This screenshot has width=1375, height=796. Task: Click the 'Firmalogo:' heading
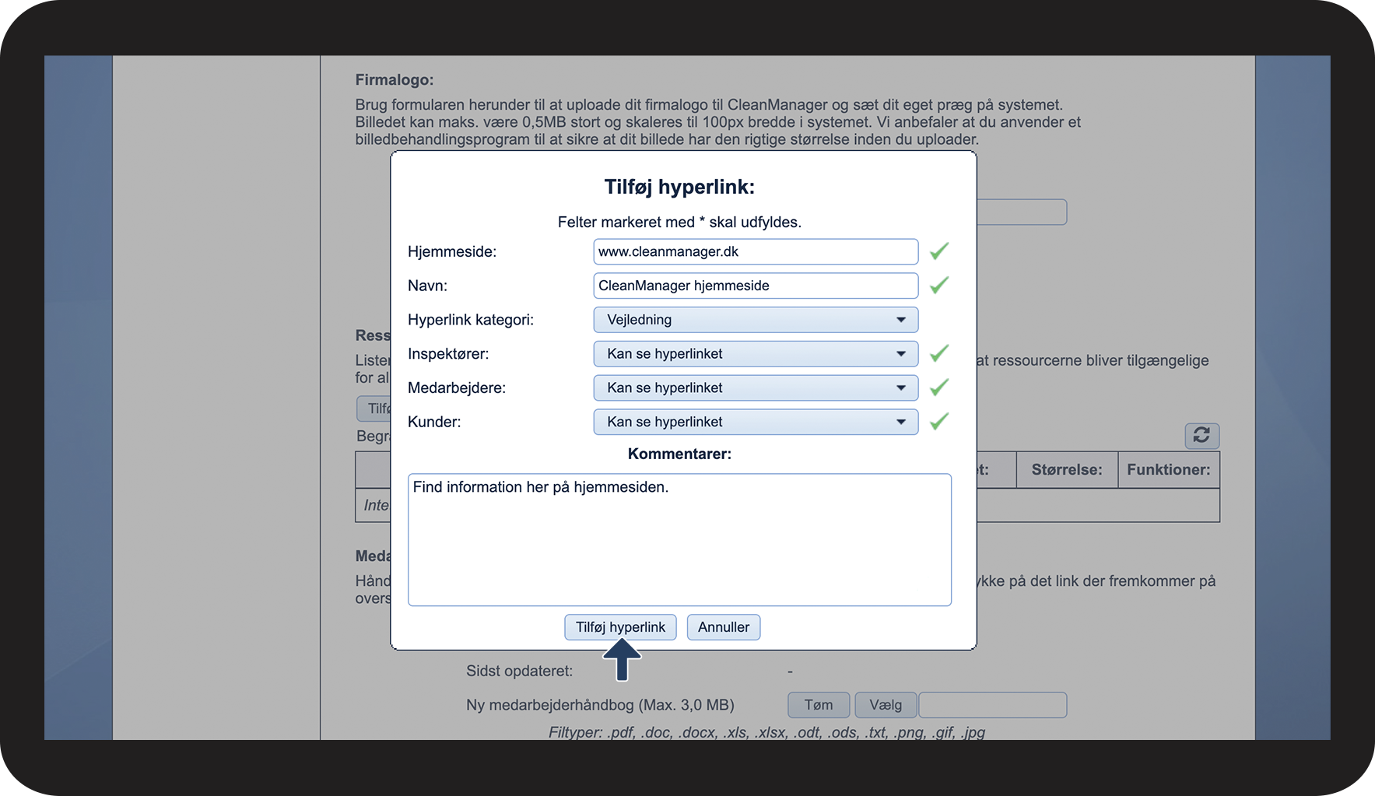tap(395, 80)
